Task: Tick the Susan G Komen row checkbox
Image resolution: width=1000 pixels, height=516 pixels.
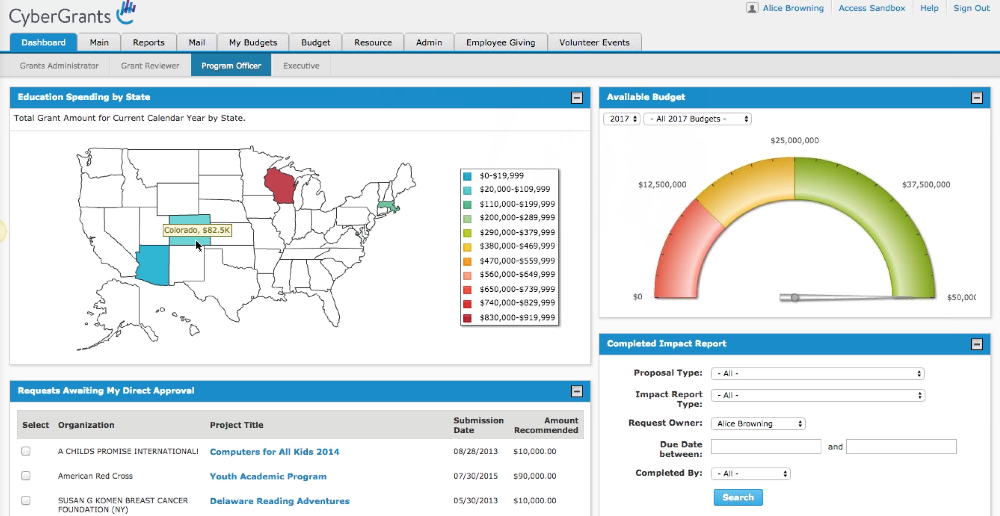Action: [26, 501]
